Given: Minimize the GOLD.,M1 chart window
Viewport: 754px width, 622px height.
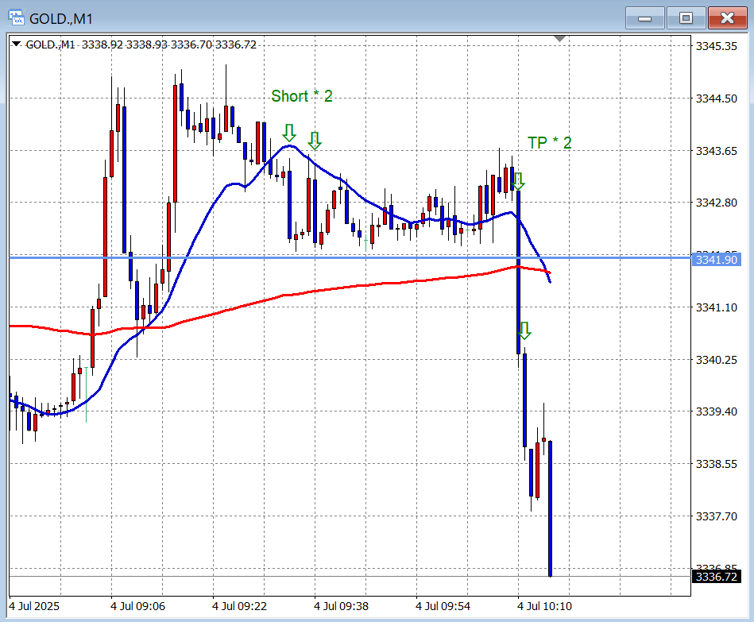Looking at the screenshot, I should (645, 18).
